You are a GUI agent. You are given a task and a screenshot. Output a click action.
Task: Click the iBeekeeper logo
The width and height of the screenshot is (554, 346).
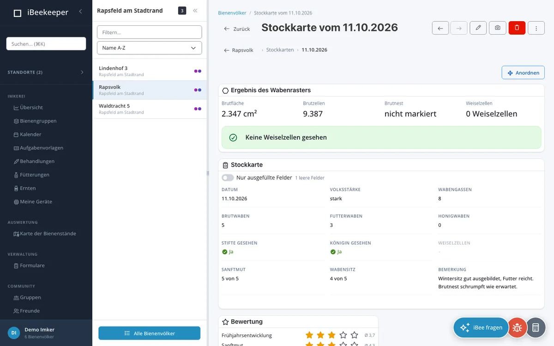pyautogui.click(x=41, y=12)
